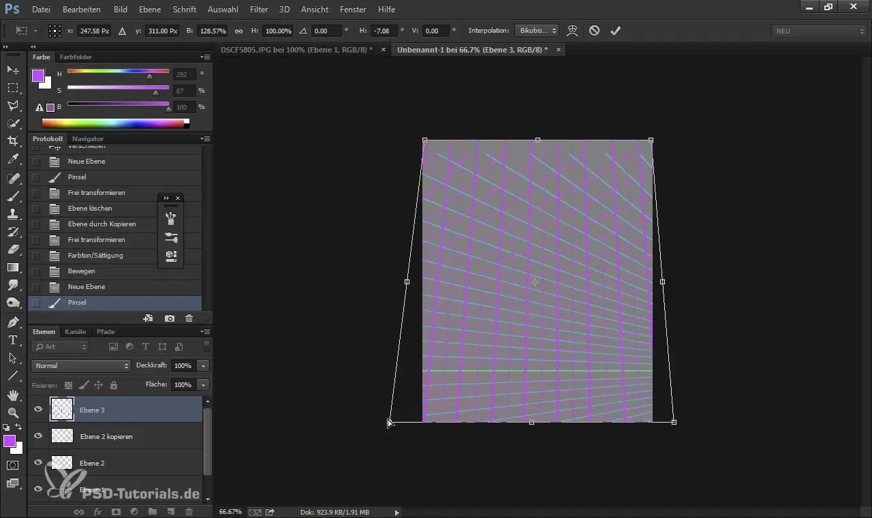Viewport: 872px width, 518px height.
Task: Select the Path Selection tool
Action: tap(13, 358)
